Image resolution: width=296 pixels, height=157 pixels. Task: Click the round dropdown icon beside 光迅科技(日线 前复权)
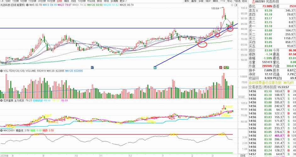click(27, 5)
